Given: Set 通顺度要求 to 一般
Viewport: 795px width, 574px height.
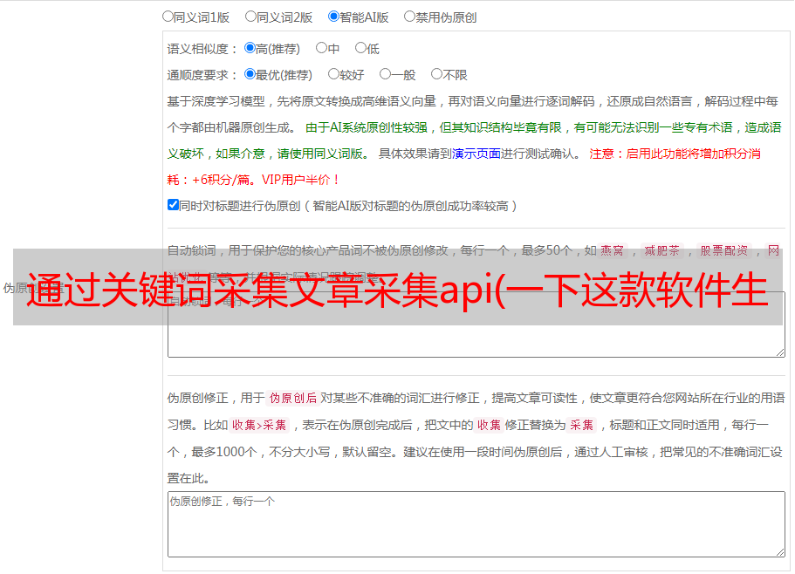Looking at the screenshot, I should tap(385, 74).
